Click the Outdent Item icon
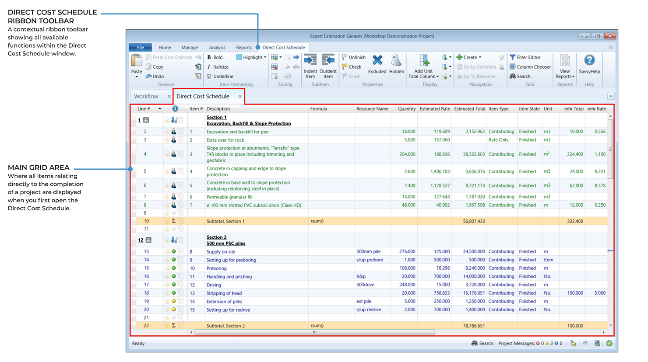The image size is (648, 362). (x=328, y=61)
